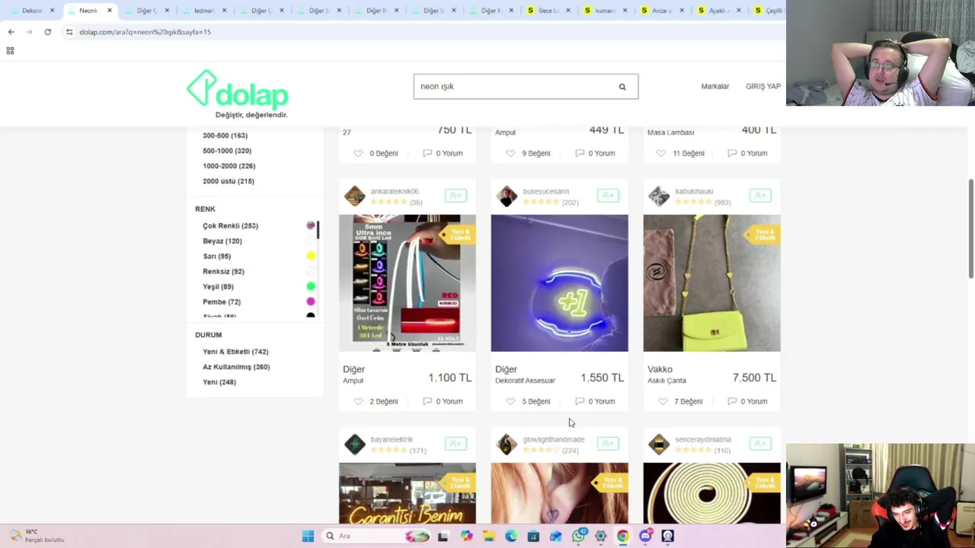975x548 pixels.
Task: Switch to the Ayaklı browser tab
Action: (720, 11)
